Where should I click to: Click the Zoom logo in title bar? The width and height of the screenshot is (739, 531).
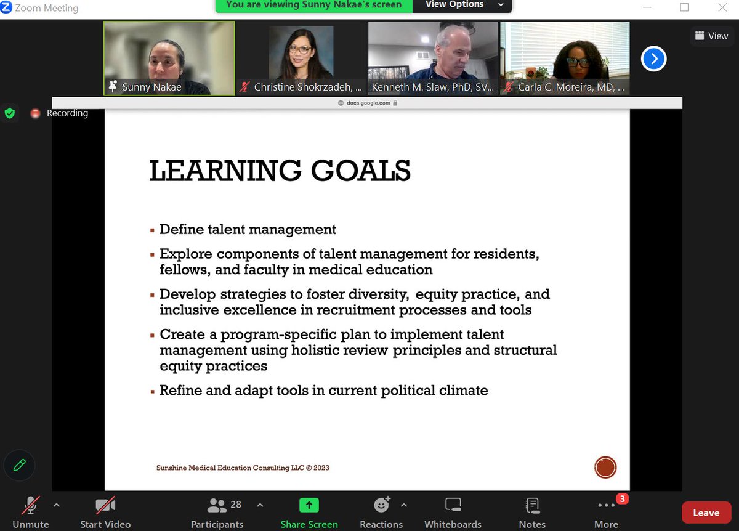coord(7,7)
